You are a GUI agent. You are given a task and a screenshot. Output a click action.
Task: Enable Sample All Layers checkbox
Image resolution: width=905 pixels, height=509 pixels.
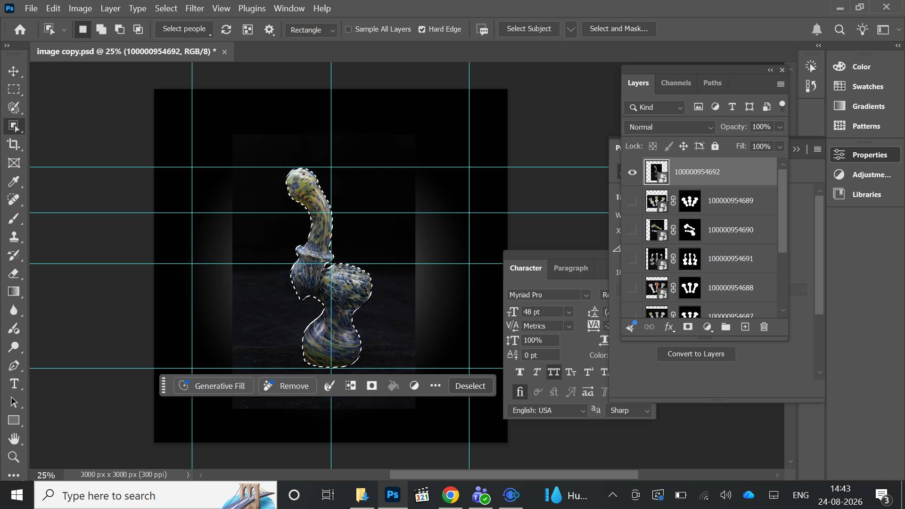click(348, 29)
